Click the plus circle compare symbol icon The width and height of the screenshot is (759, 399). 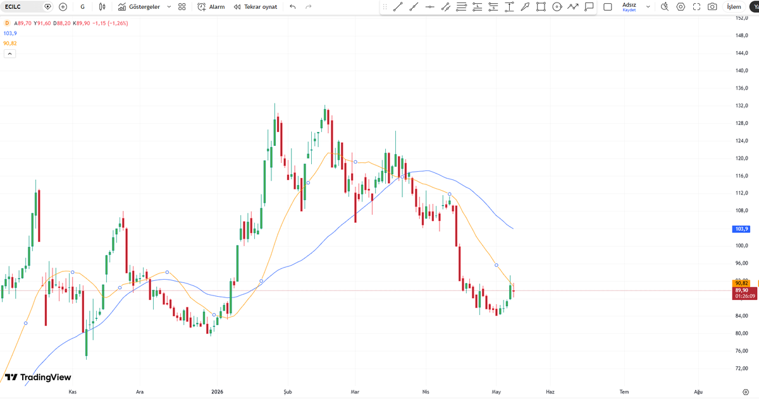[x=63, y=7]
